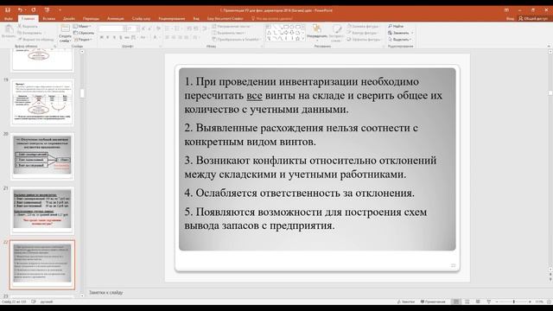The image size is (553, 311).
Task: Click fit slide to window icon
Action: [x=549, y=301]
